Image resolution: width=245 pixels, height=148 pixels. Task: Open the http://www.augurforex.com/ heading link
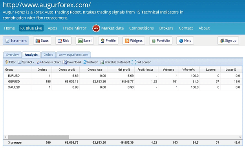47,5
